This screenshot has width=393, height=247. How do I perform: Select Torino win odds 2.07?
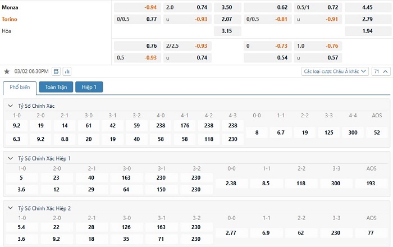227,19
